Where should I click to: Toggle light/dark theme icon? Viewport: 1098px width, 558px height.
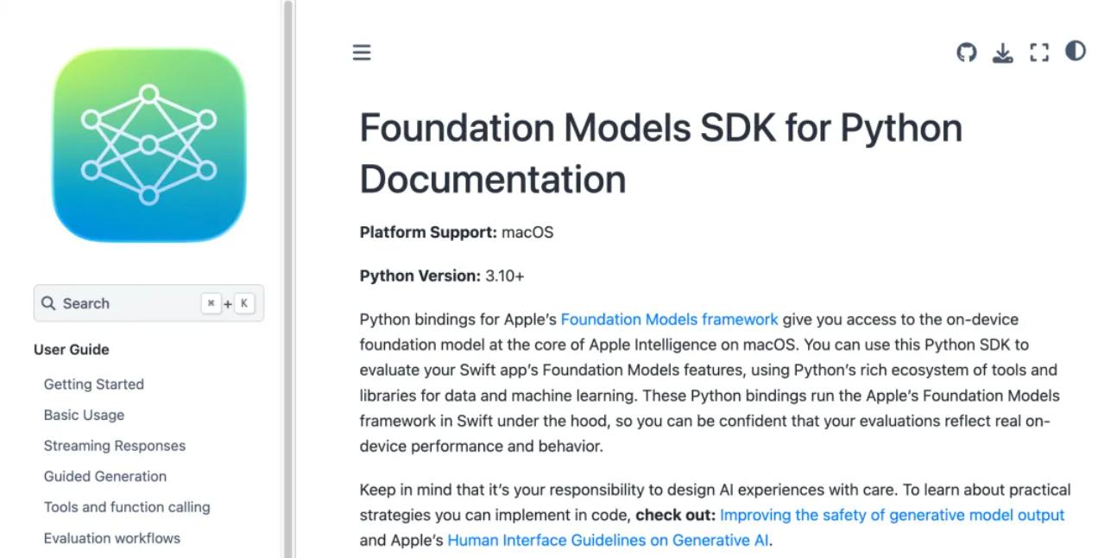point(1075,51)
